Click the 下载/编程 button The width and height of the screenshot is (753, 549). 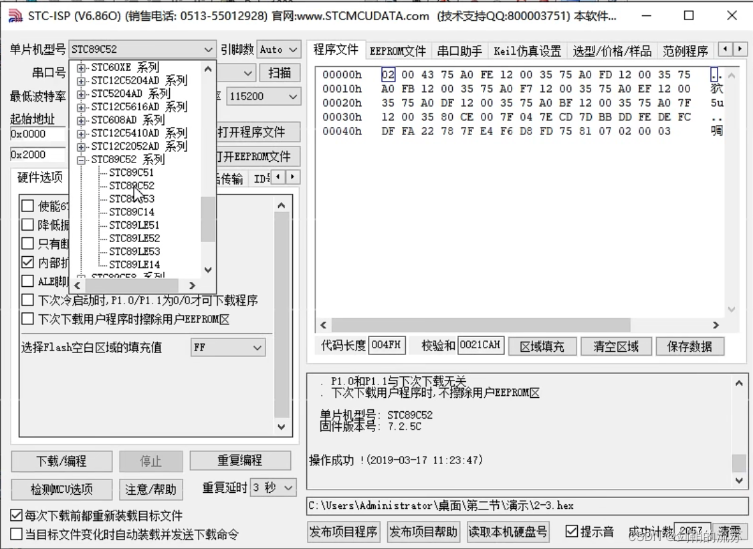click(62, 461)
